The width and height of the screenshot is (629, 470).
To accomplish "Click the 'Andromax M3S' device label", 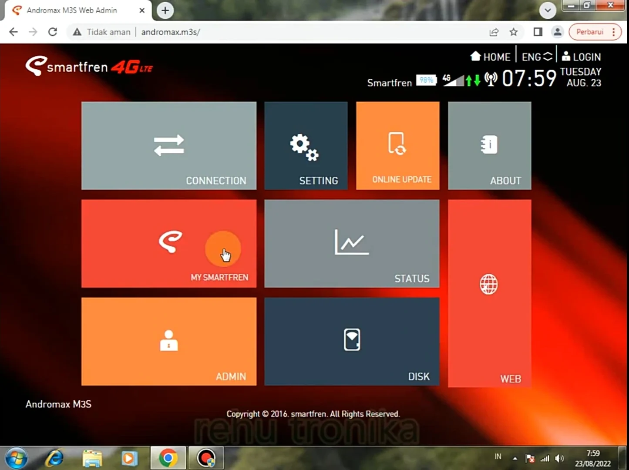I will coord(58,404).
